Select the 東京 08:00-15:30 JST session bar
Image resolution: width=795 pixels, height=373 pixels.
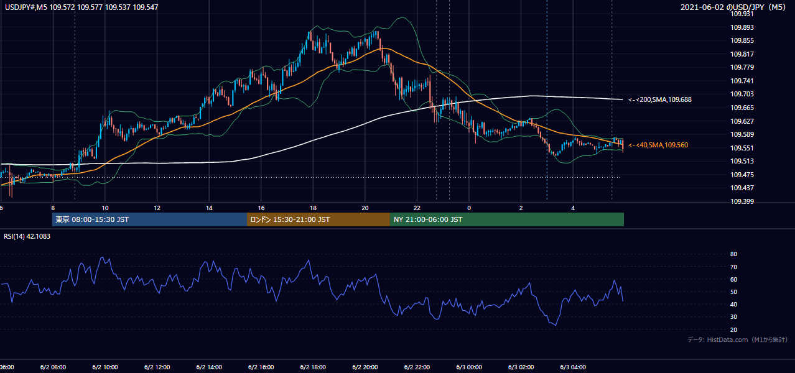(x=150, y=219)
